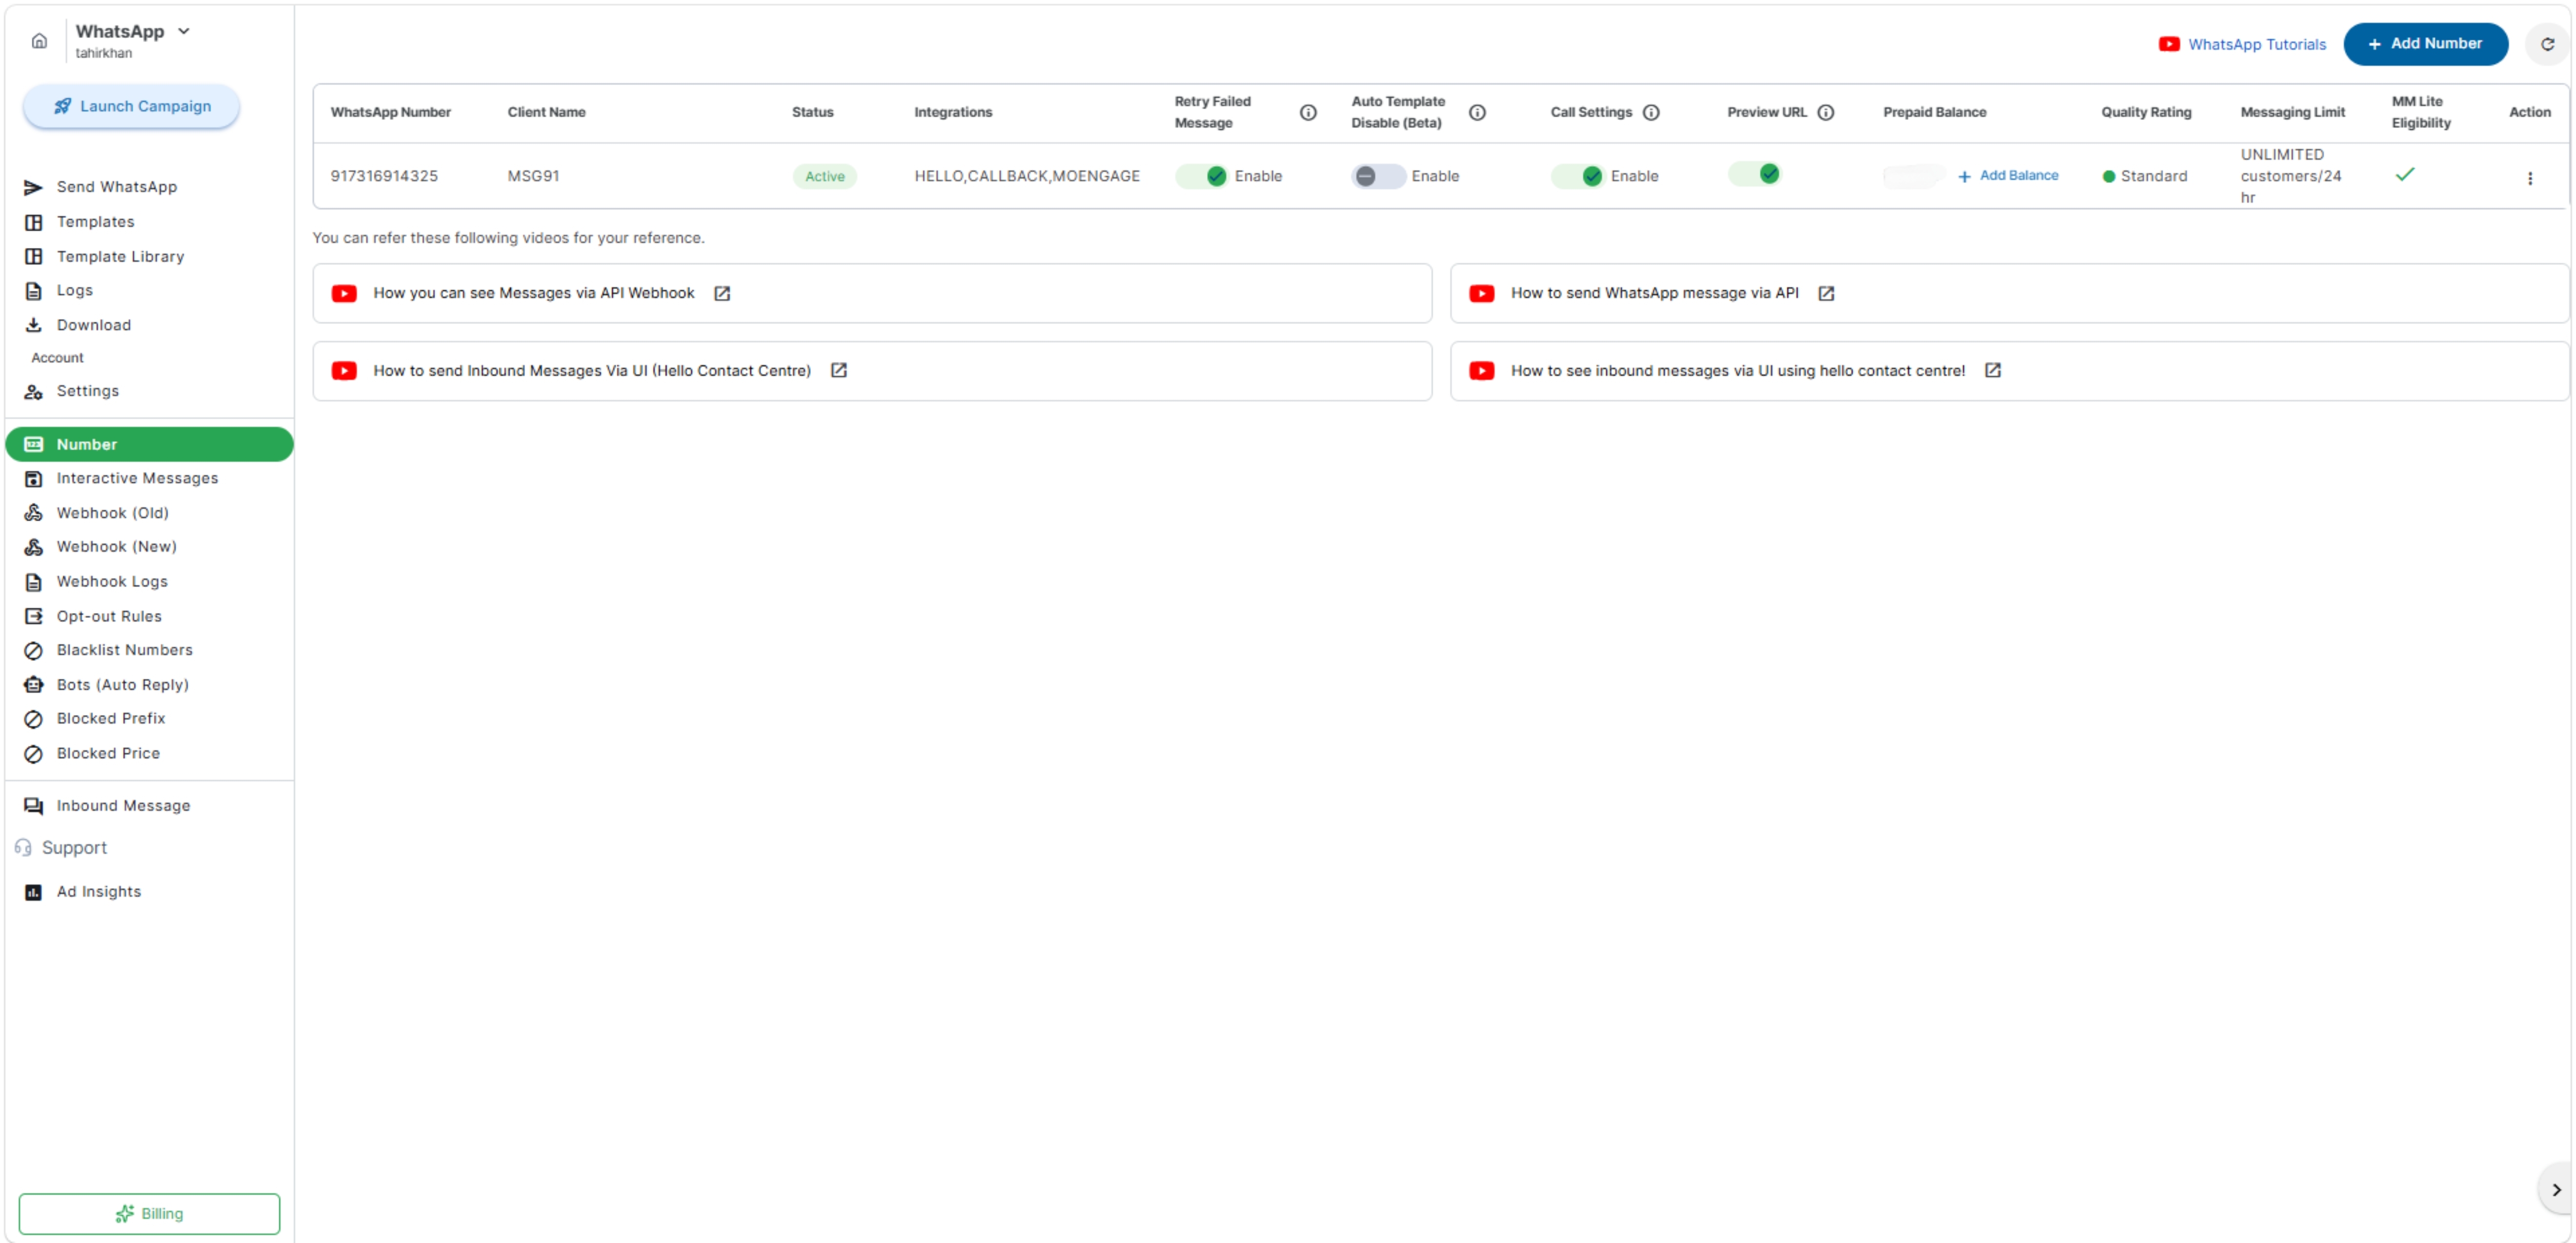Open account Settings icon
This screenshot has height=1243, width=2576.
coord(34,391)
